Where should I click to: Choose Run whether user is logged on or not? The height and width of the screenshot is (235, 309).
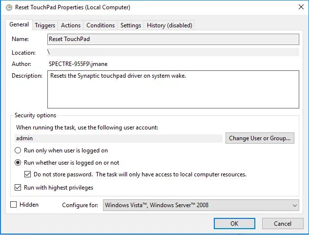(x=18, y=163)
